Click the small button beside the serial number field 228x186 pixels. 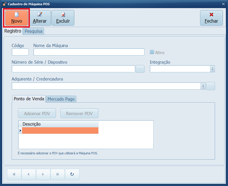pyautogui.click(x=140, y=69)
